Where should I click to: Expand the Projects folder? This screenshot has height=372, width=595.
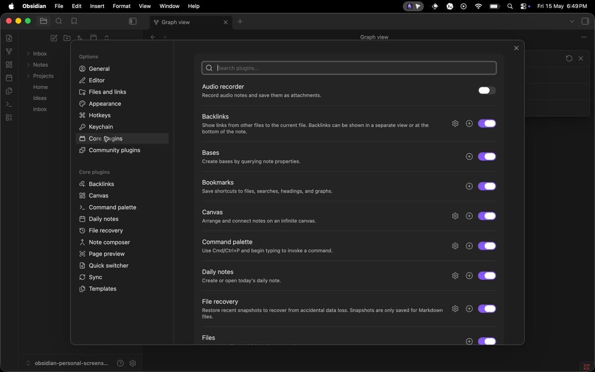click(28, 76)
